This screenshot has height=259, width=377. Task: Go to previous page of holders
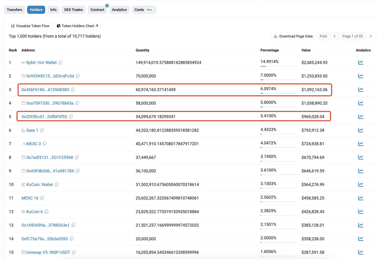coord(335,36)
